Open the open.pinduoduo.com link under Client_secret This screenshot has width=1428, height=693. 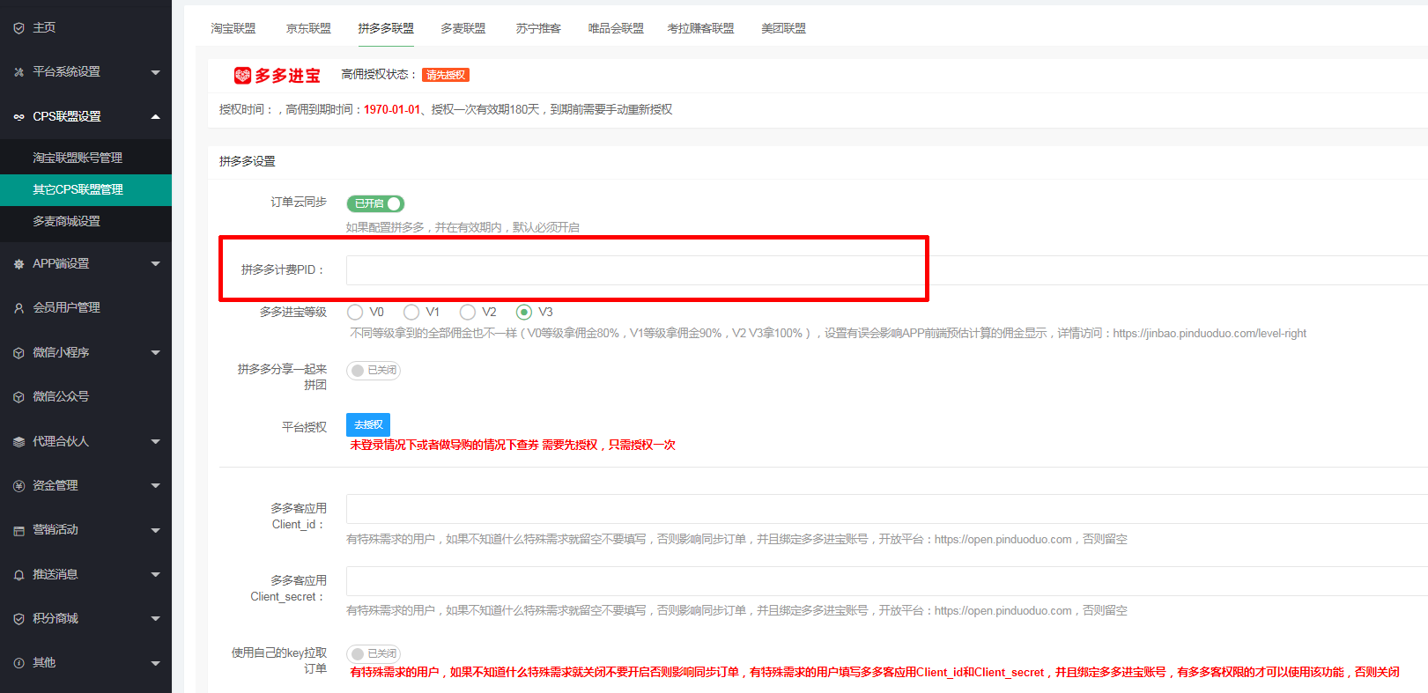pos(1003,611)
